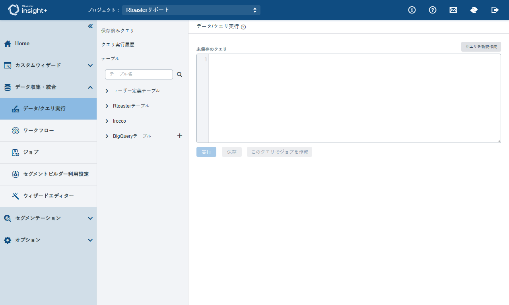Open the information icon in header
The width and height of the screenshot is (509, 305).
pos(412,10)
